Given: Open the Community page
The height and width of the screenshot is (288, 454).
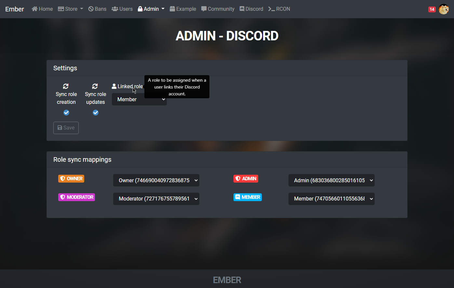Looking at the screenshot, I should click(218, 9).
